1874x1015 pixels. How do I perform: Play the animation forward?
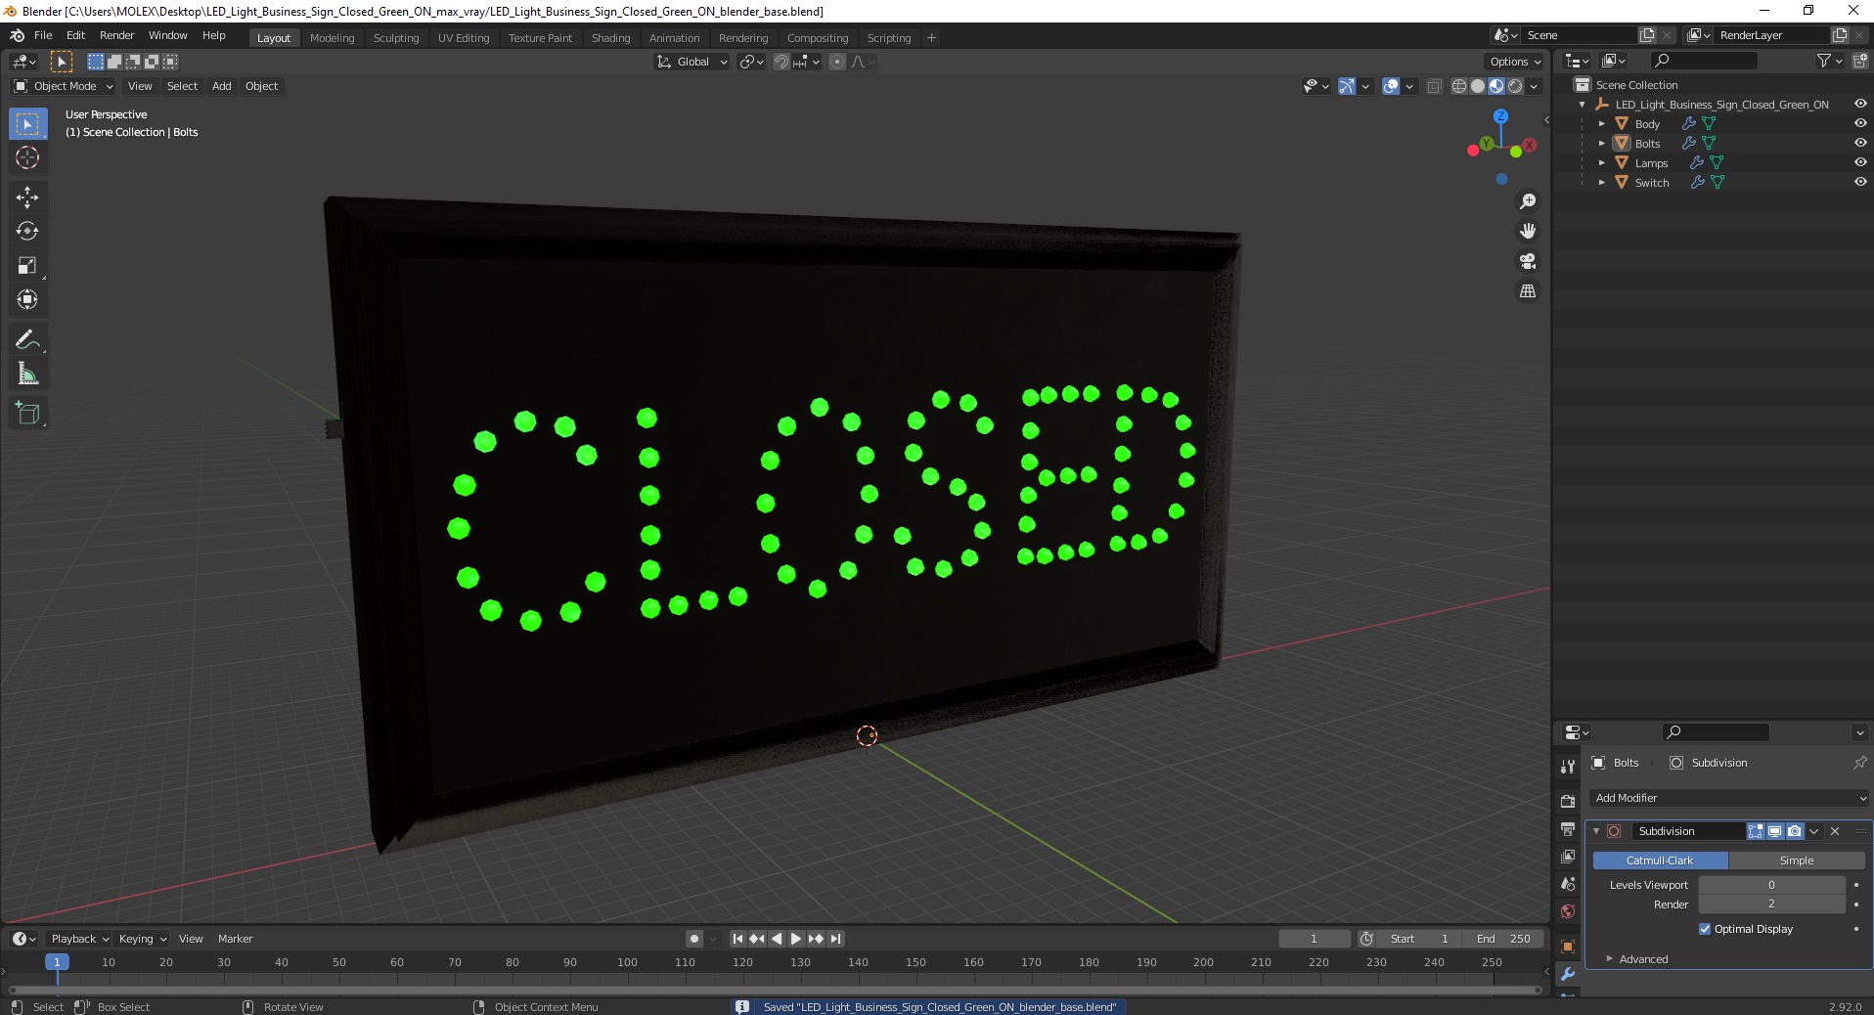pos(796,939)
